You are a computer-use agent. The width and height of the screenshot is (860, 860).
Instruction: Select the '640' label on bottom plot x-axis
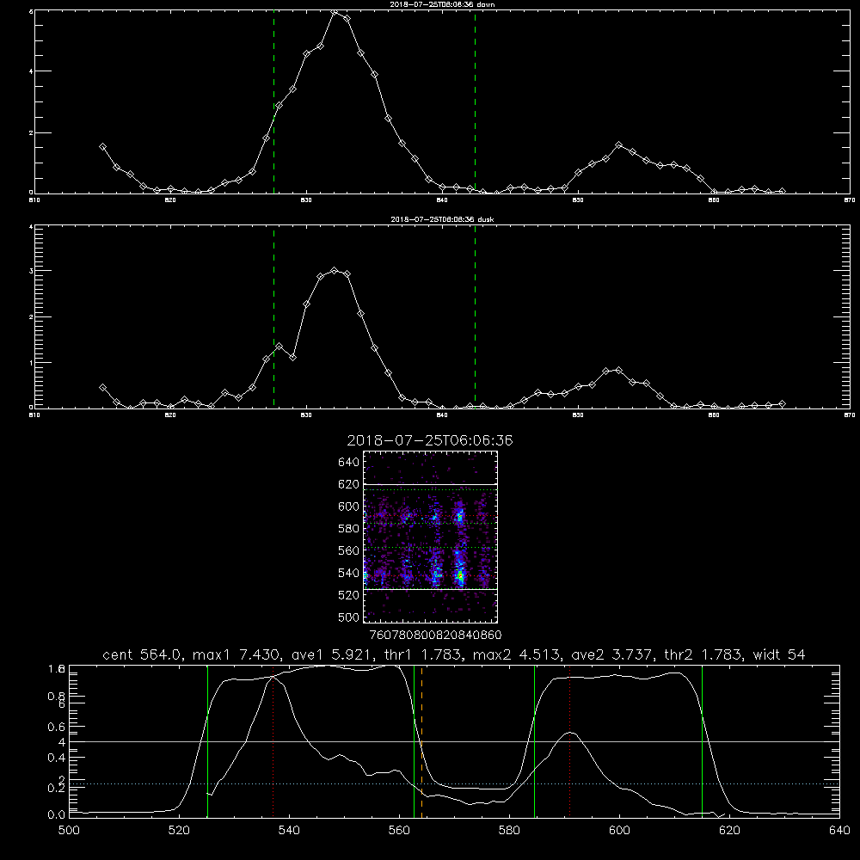point(839,831)
